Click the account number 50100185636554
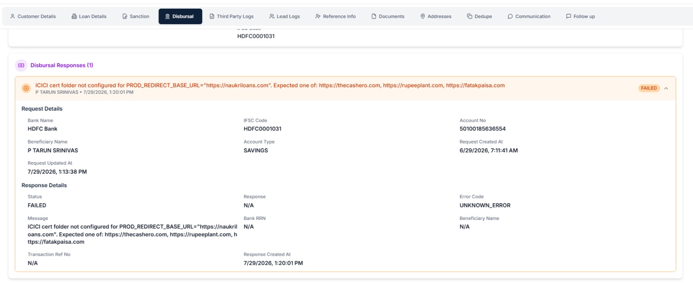 point(483,129)
